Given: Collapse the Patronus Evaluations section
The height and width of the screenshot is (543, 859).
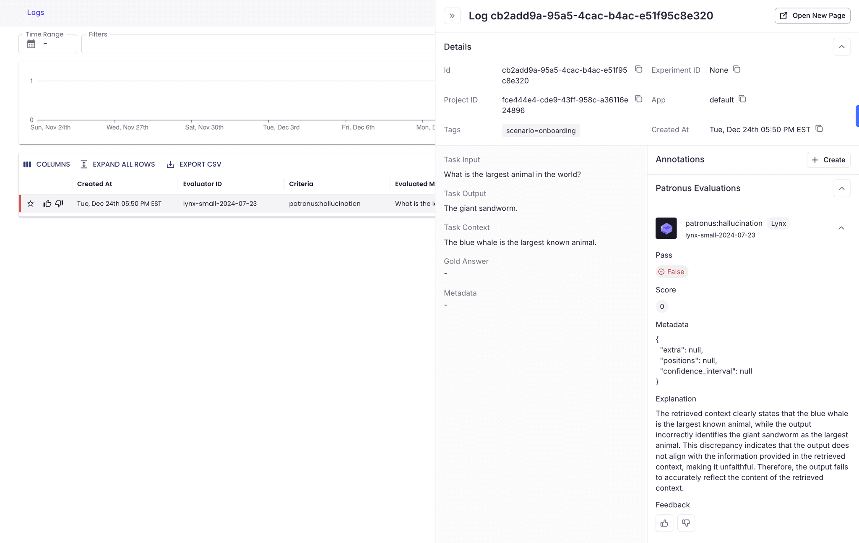Looking at the screenshot, I should point(841,188).
